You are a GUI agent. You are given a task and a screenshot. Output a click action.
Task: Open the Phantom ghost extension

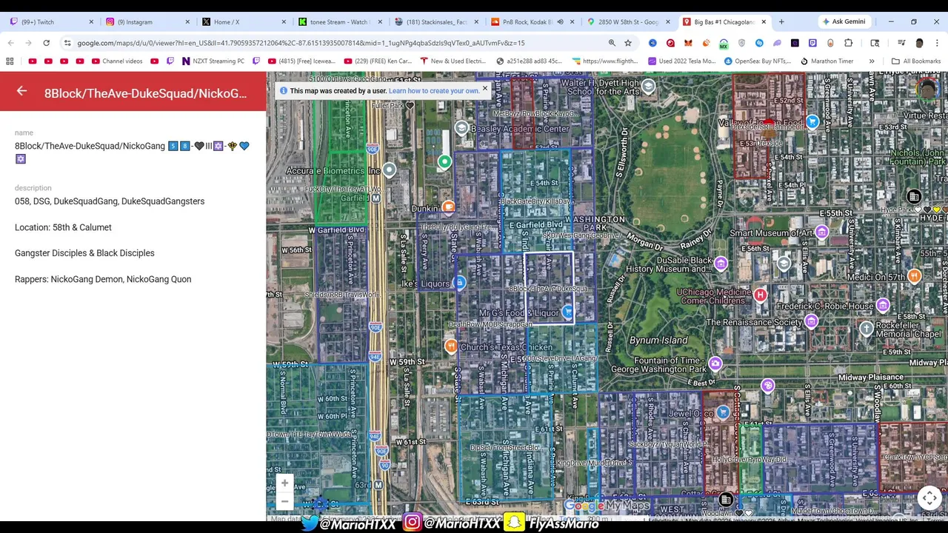[777, 43]
